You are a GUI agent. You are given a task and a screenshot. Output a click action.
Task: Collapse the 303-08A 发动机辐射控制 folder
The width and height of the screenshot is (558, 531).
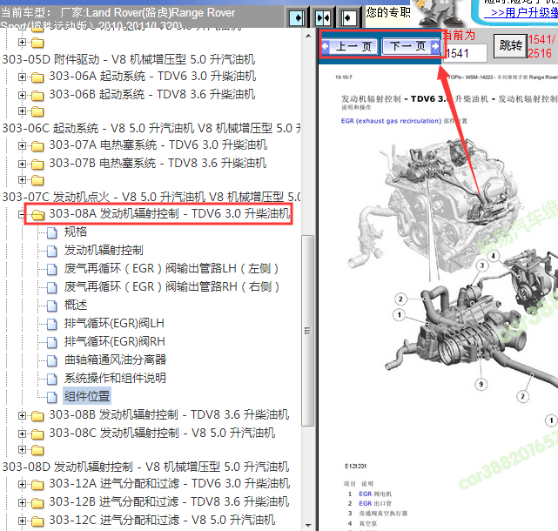pos(22,214)
